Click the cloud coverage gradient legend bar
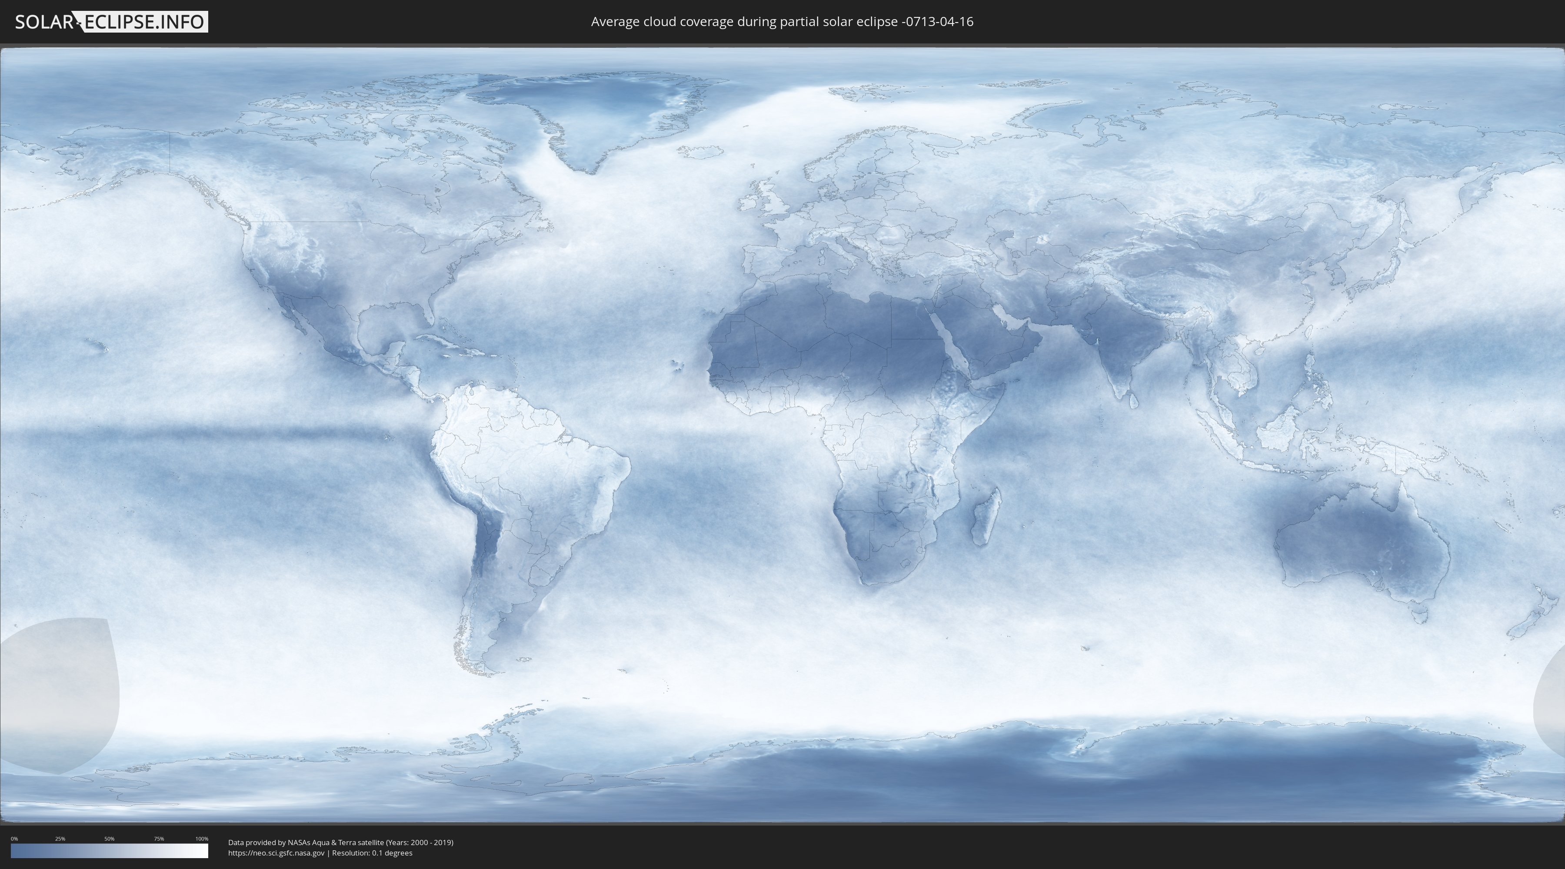 click(110, 851)
